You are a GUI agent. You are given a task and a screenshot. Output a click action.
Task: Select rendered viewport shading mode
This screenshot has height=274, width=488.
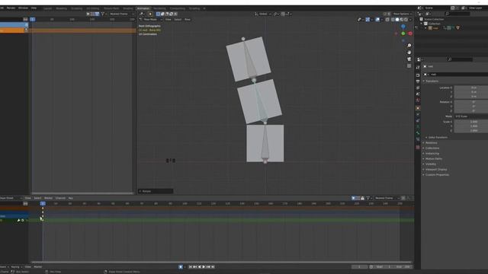[x=406, y=20]
